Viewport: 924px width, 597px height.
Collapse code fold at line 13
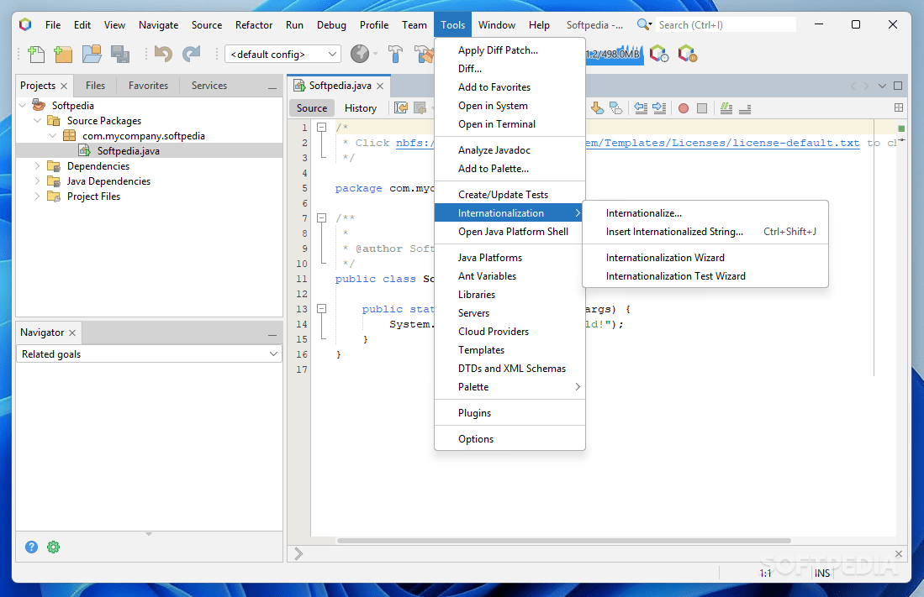tap(322, 308)
